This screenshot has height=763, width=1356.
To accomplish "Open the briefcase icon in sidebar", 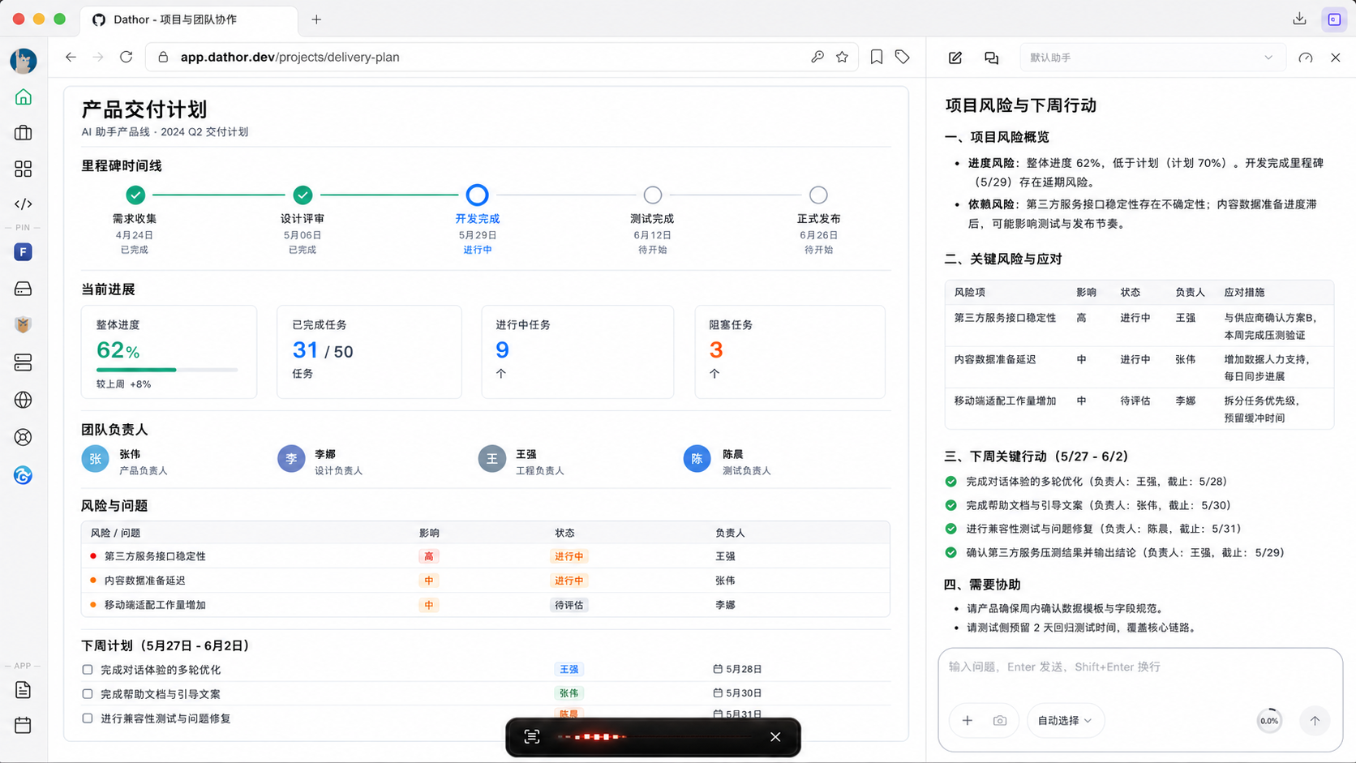I will point(23,133).
